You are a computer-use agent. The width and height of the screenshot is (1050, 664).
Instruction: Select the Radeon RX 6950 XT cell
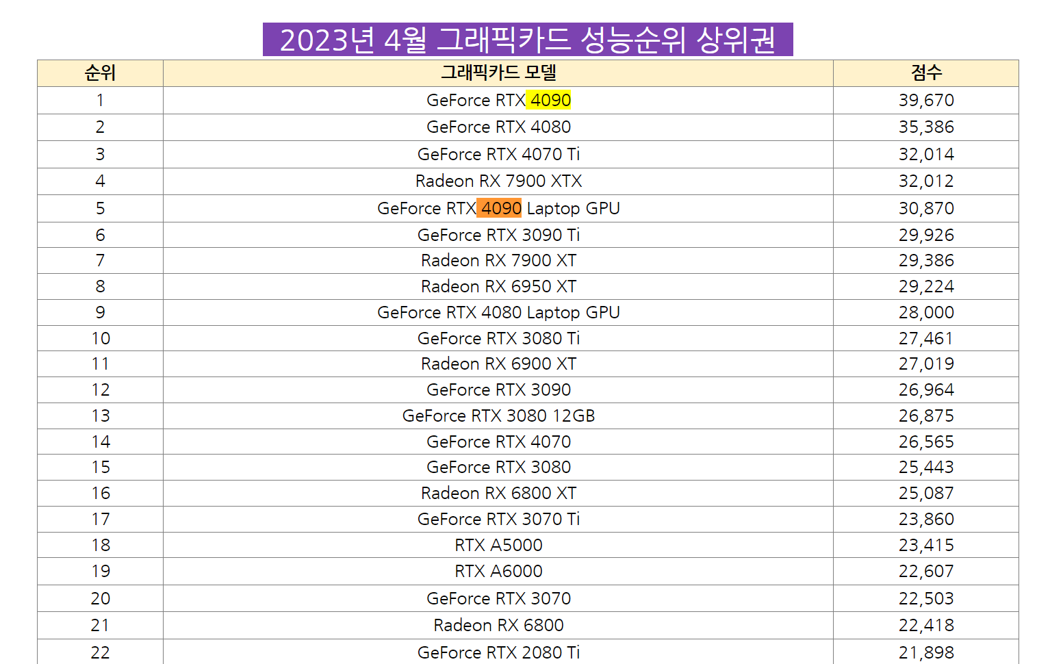pyautogui.click(x=498, y=286)
